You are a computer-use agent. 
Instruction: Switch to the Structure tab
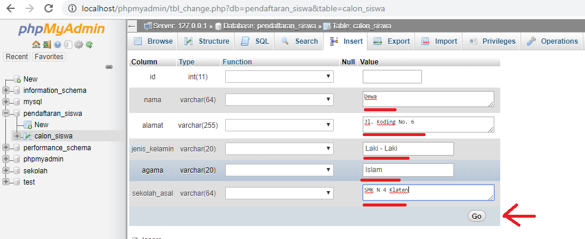(x=206, y=41)
